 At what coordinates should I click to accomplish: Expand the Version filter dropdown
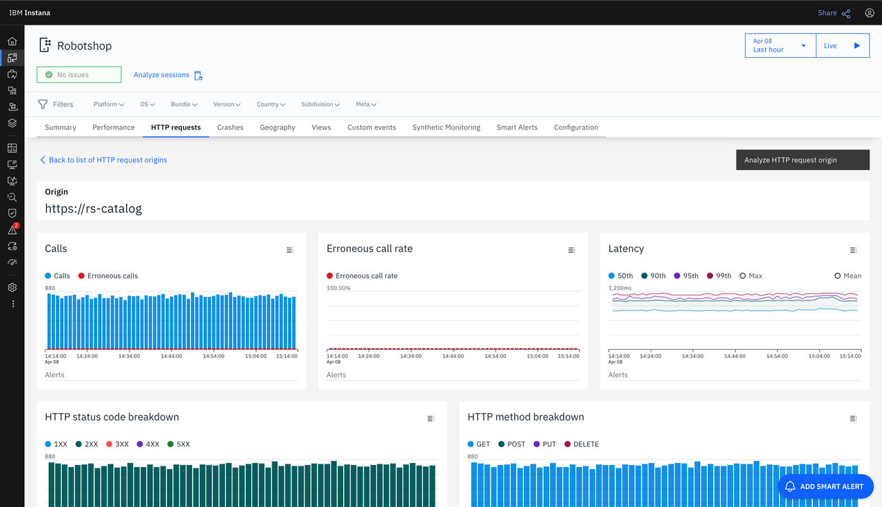tap(227, 104)
